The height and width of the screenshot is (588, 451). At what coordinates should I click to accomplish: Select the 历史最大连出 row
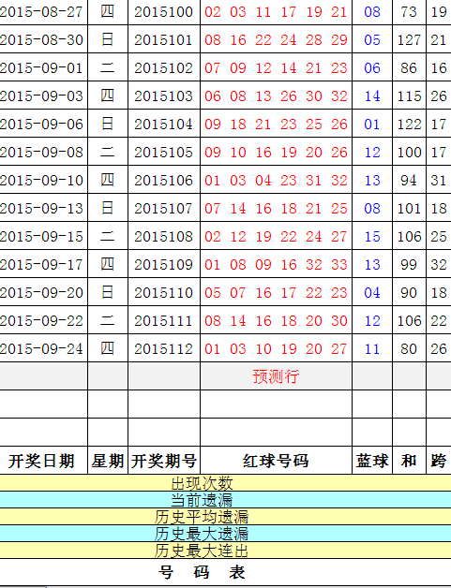[x=225, y=551]
